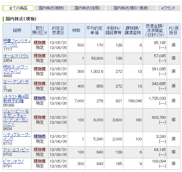Click the 1,735,033 settlement amount cell
Viewport: 182px width, 172px height.
click(157, 99)
